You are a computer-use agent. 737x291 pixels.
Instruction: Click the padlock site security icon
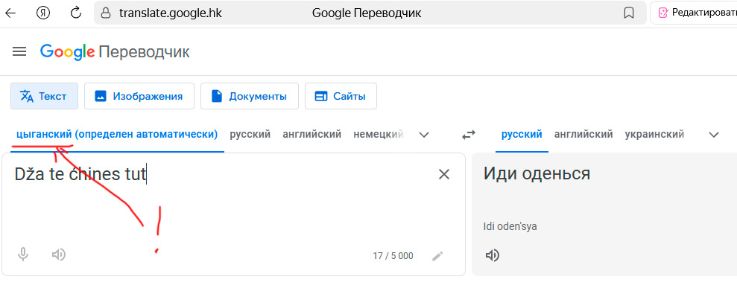(x=107, y=13)
